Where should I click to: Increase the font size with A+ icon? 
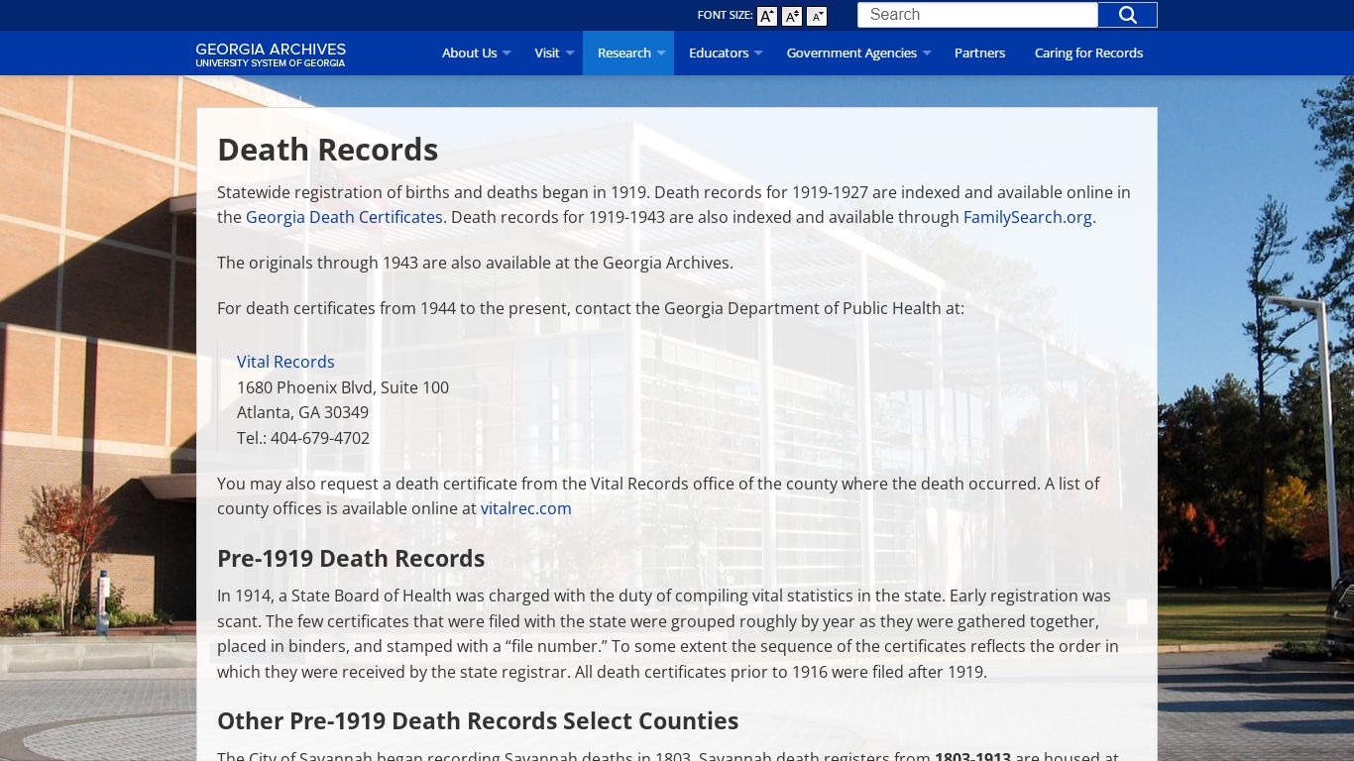(x=767, y=16)
